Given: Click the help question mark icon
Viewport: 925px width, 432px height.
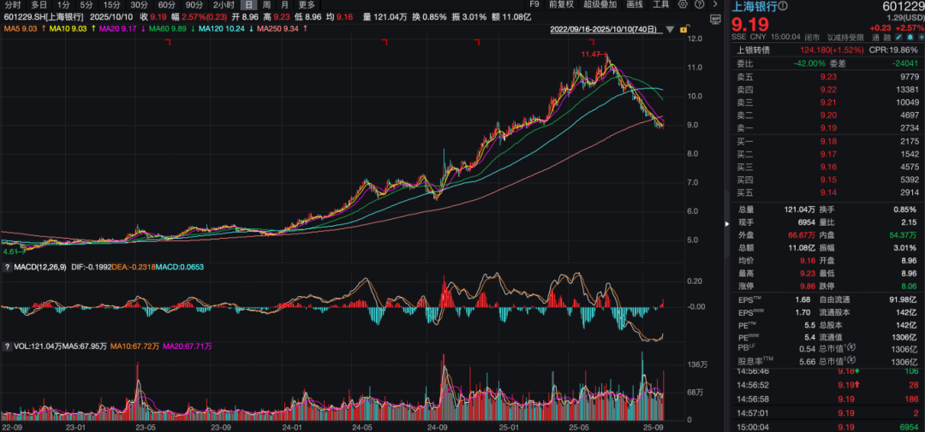Looking at the screenshot, I should pos(700,4).
